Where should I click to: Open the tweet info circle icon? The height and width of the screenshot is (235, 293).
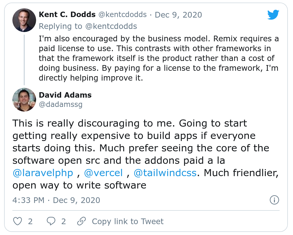point(274,200)
